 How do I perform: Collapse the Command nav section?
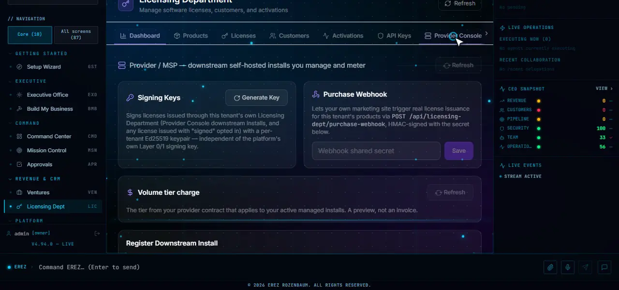click(x=27, y=123)
